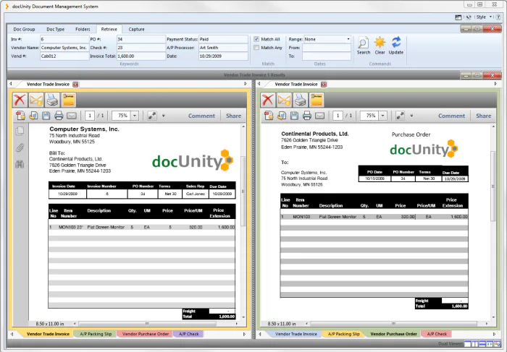Click left arrow scrolling left viewer's bottom tab strip
Screen dimensions: 507x352
12,334
